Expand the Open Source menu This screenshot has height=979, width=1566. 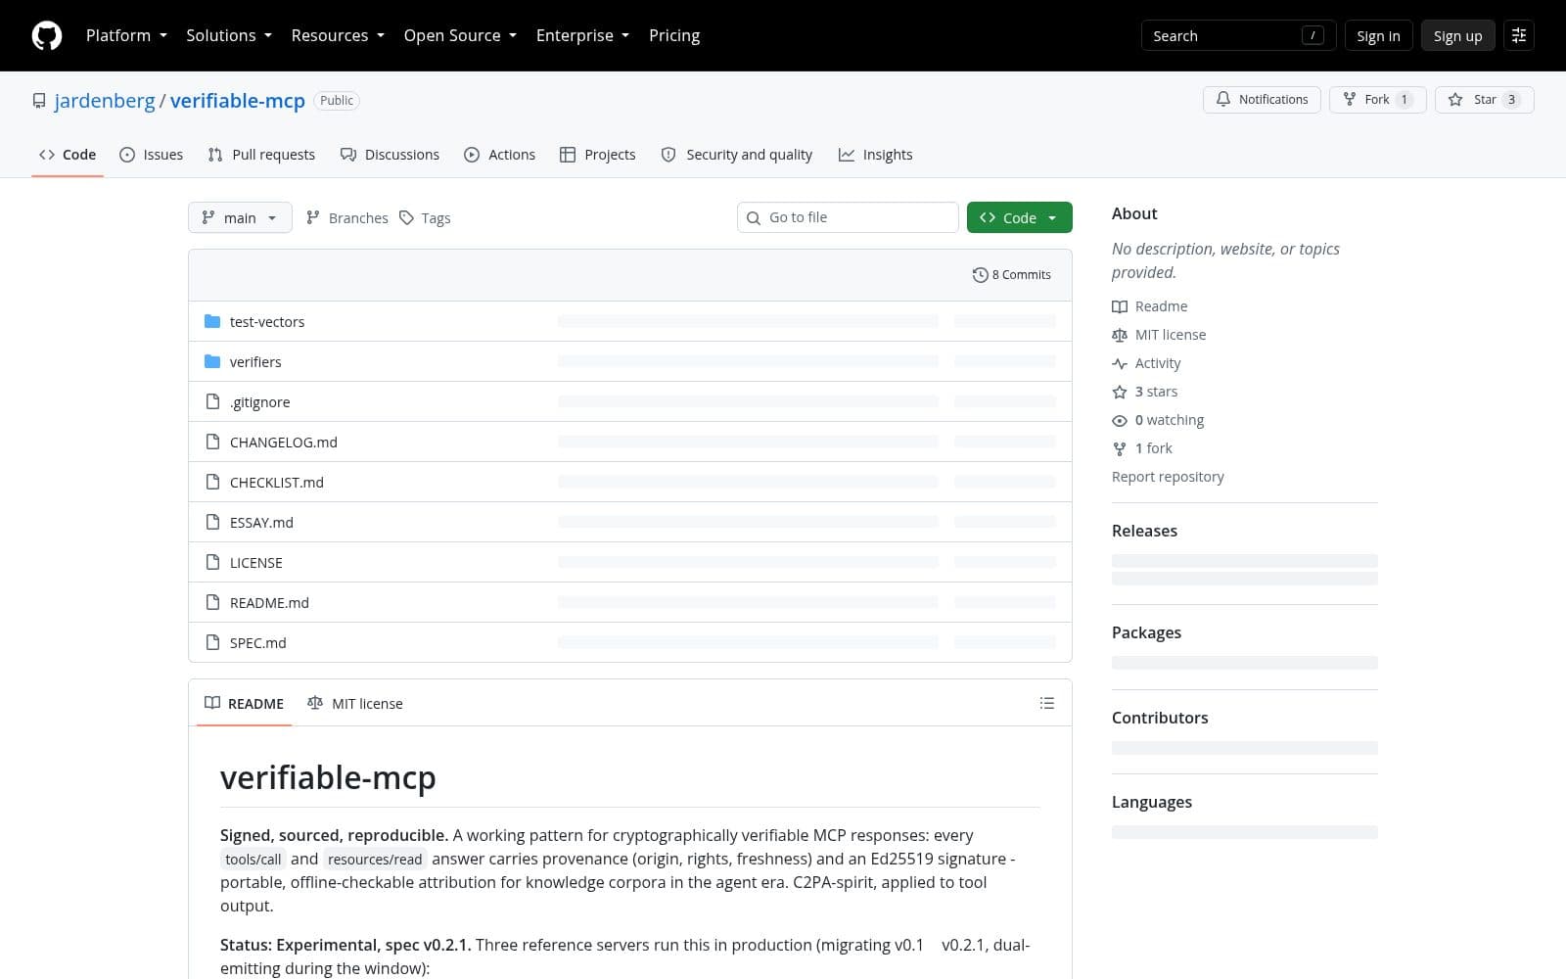click(460, 35)
